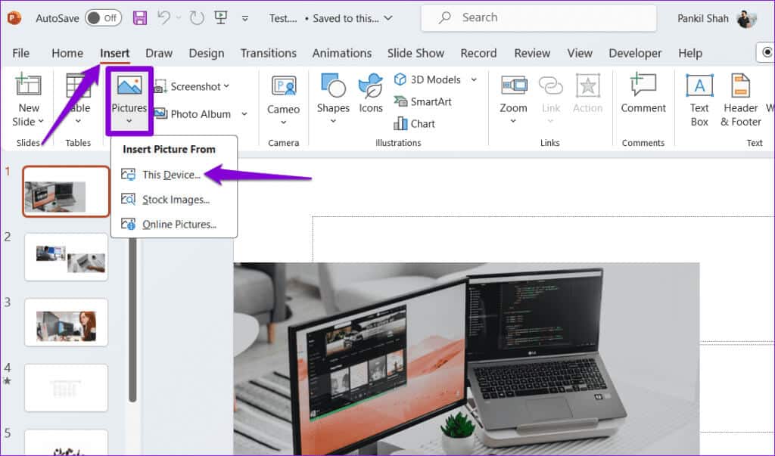
Task: Open the Slide Show tab
Action: point(416,53)
